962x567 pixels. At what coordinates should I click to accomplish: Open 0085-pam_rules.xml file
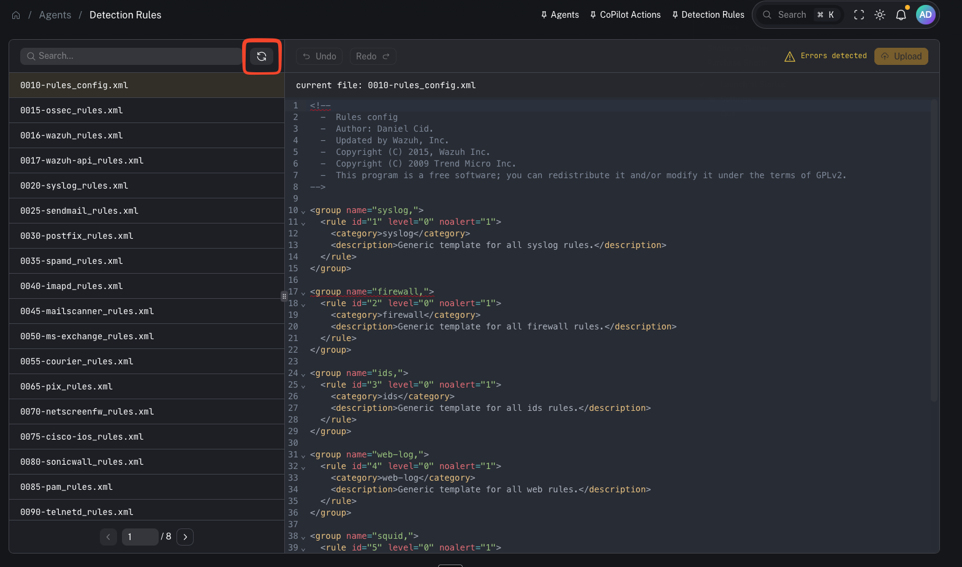coord(146,487)
